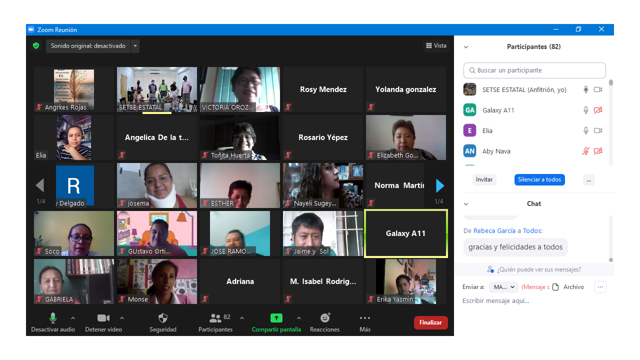Open the Más three-dots menu
Viewport: 640px width, 360px height.
(365, 322)
